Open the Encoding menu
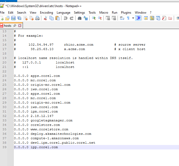The width and height of the screenshot is (179, 166). tap(47, 13)
